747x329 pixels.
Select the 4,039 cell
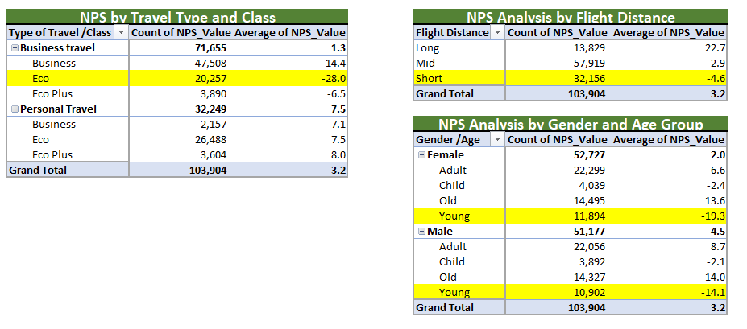click(592, 186)
